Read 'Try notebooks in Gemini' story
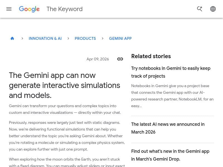 tap(171, 72)
